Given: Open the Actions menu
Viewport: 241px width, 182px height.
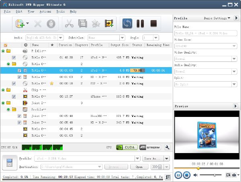Looking at the screenshot, I should click(x=45, y=11).
